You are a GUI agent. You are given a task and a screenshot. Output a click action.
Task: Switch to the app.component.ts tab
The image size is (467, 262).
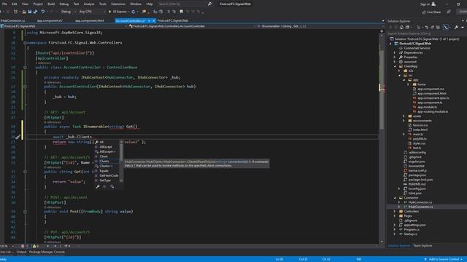[x=50, y=20]
